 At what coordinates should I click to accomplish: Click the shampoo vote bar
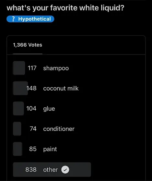tap(19, 68)
